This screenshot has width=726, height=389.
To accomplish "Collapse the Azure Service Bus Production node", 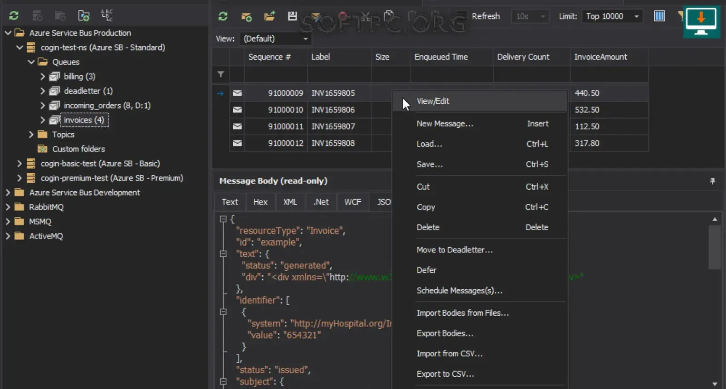I will pyautogui.click(x=8, y=33).
